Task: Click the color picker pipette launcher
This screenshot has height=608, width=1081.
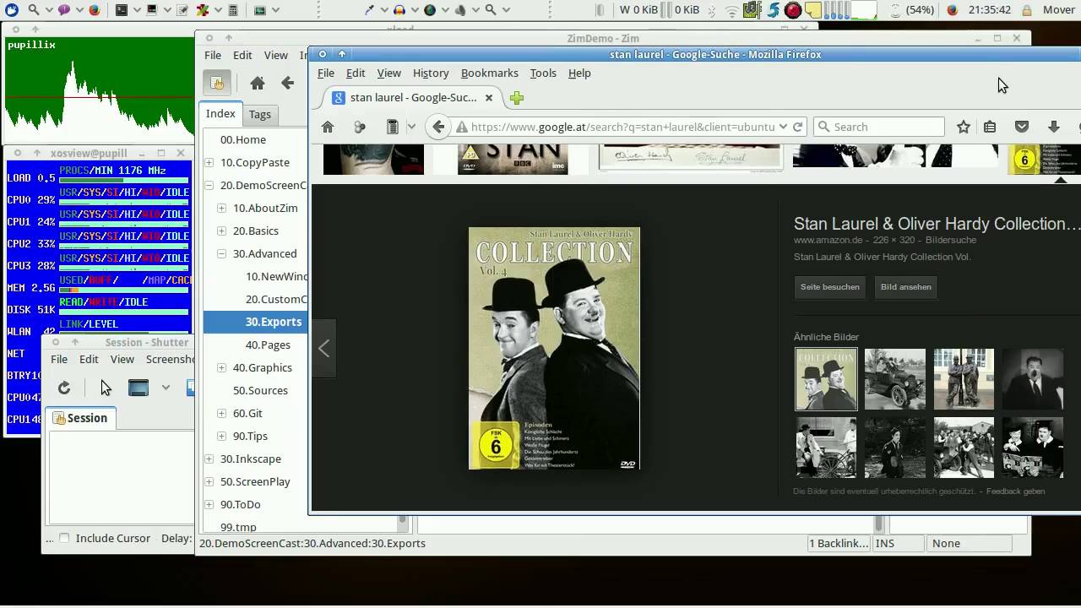Action: (369, 10)
